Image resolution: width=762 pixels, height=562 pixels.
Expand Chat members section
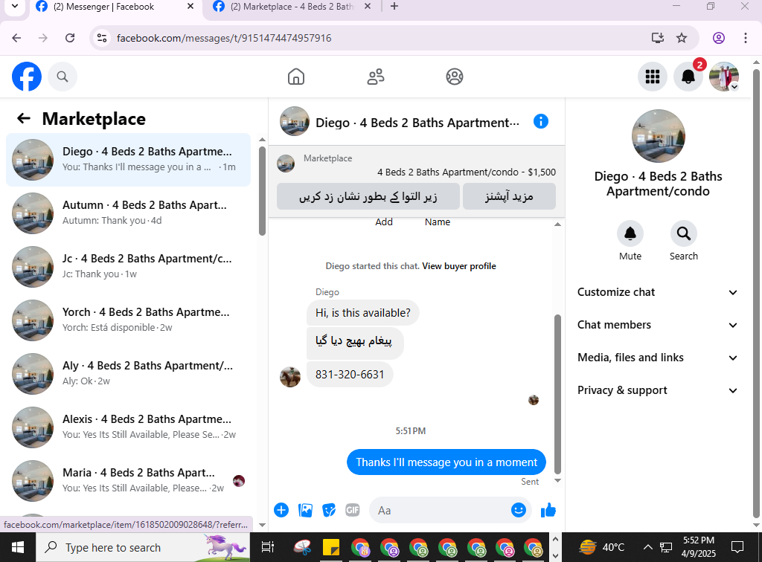pyautogui.click(x=657, y=325)
